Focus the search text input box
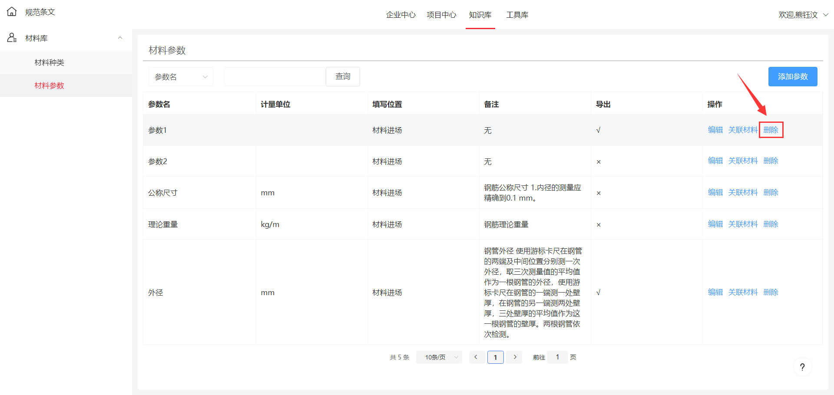 (x=275, y=76)
